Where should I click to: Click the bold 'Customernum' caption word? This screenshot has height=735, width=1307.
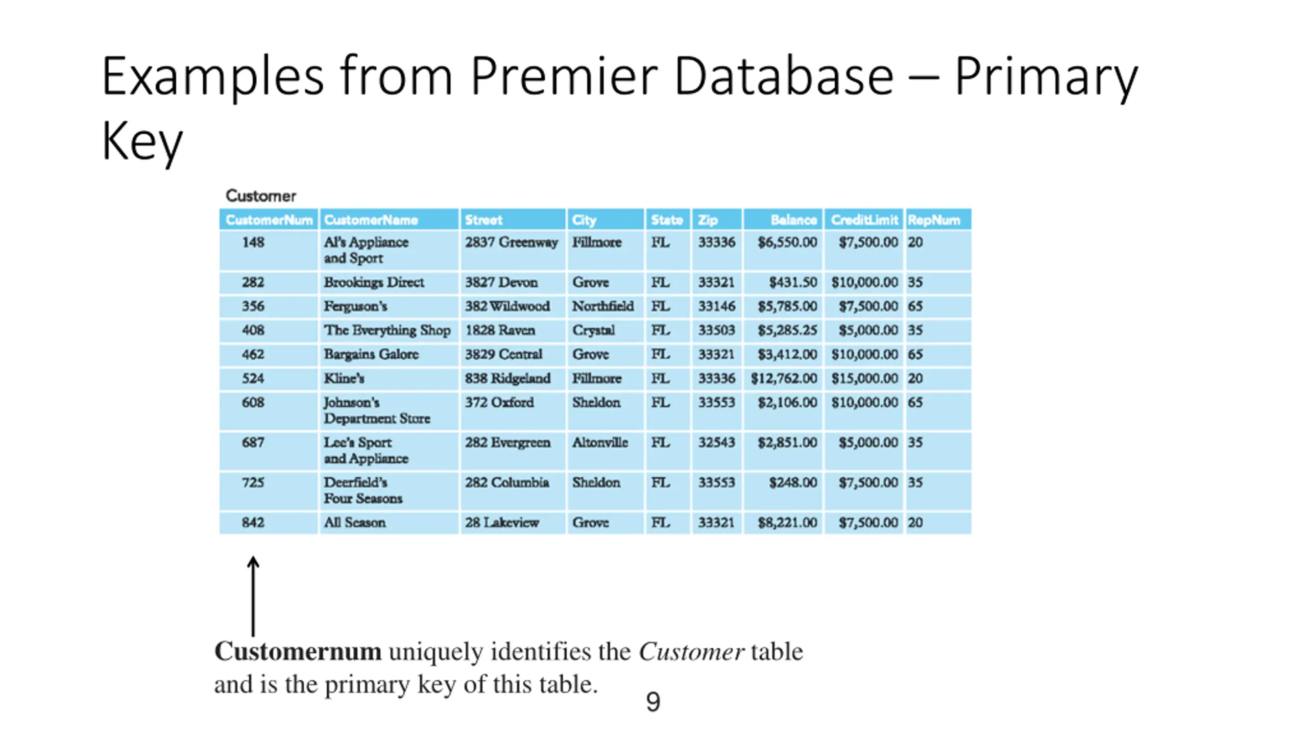pyautogui.click(x=298, y=652)
